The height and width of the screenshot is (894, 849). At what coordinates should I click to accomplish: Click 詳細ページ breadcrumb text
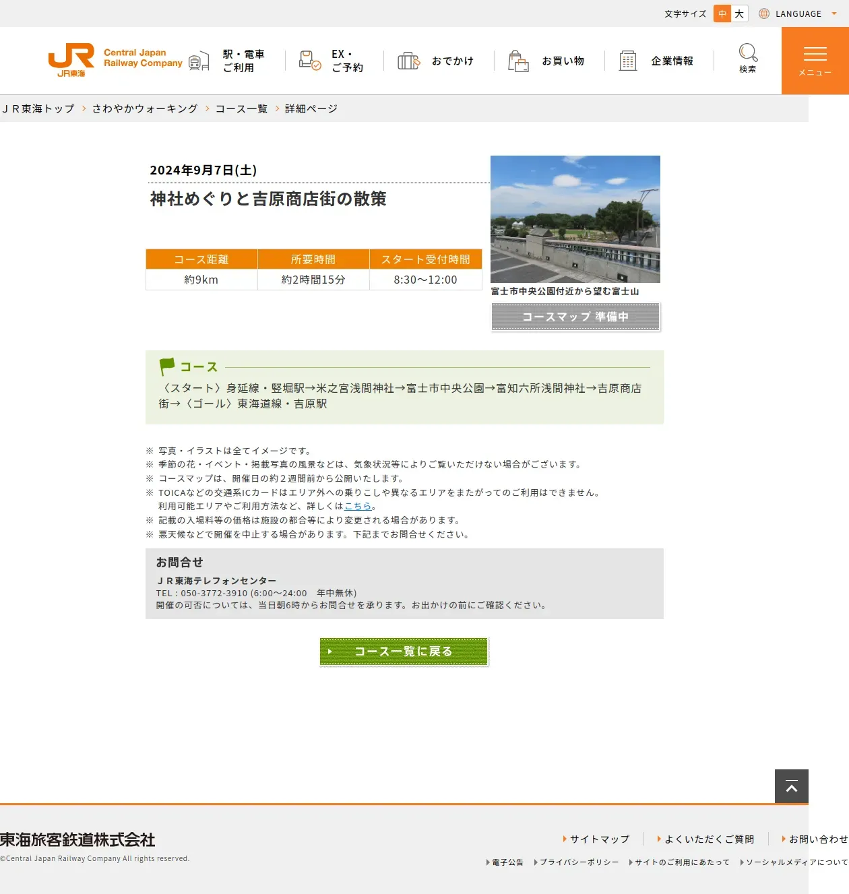coord(311,108)
